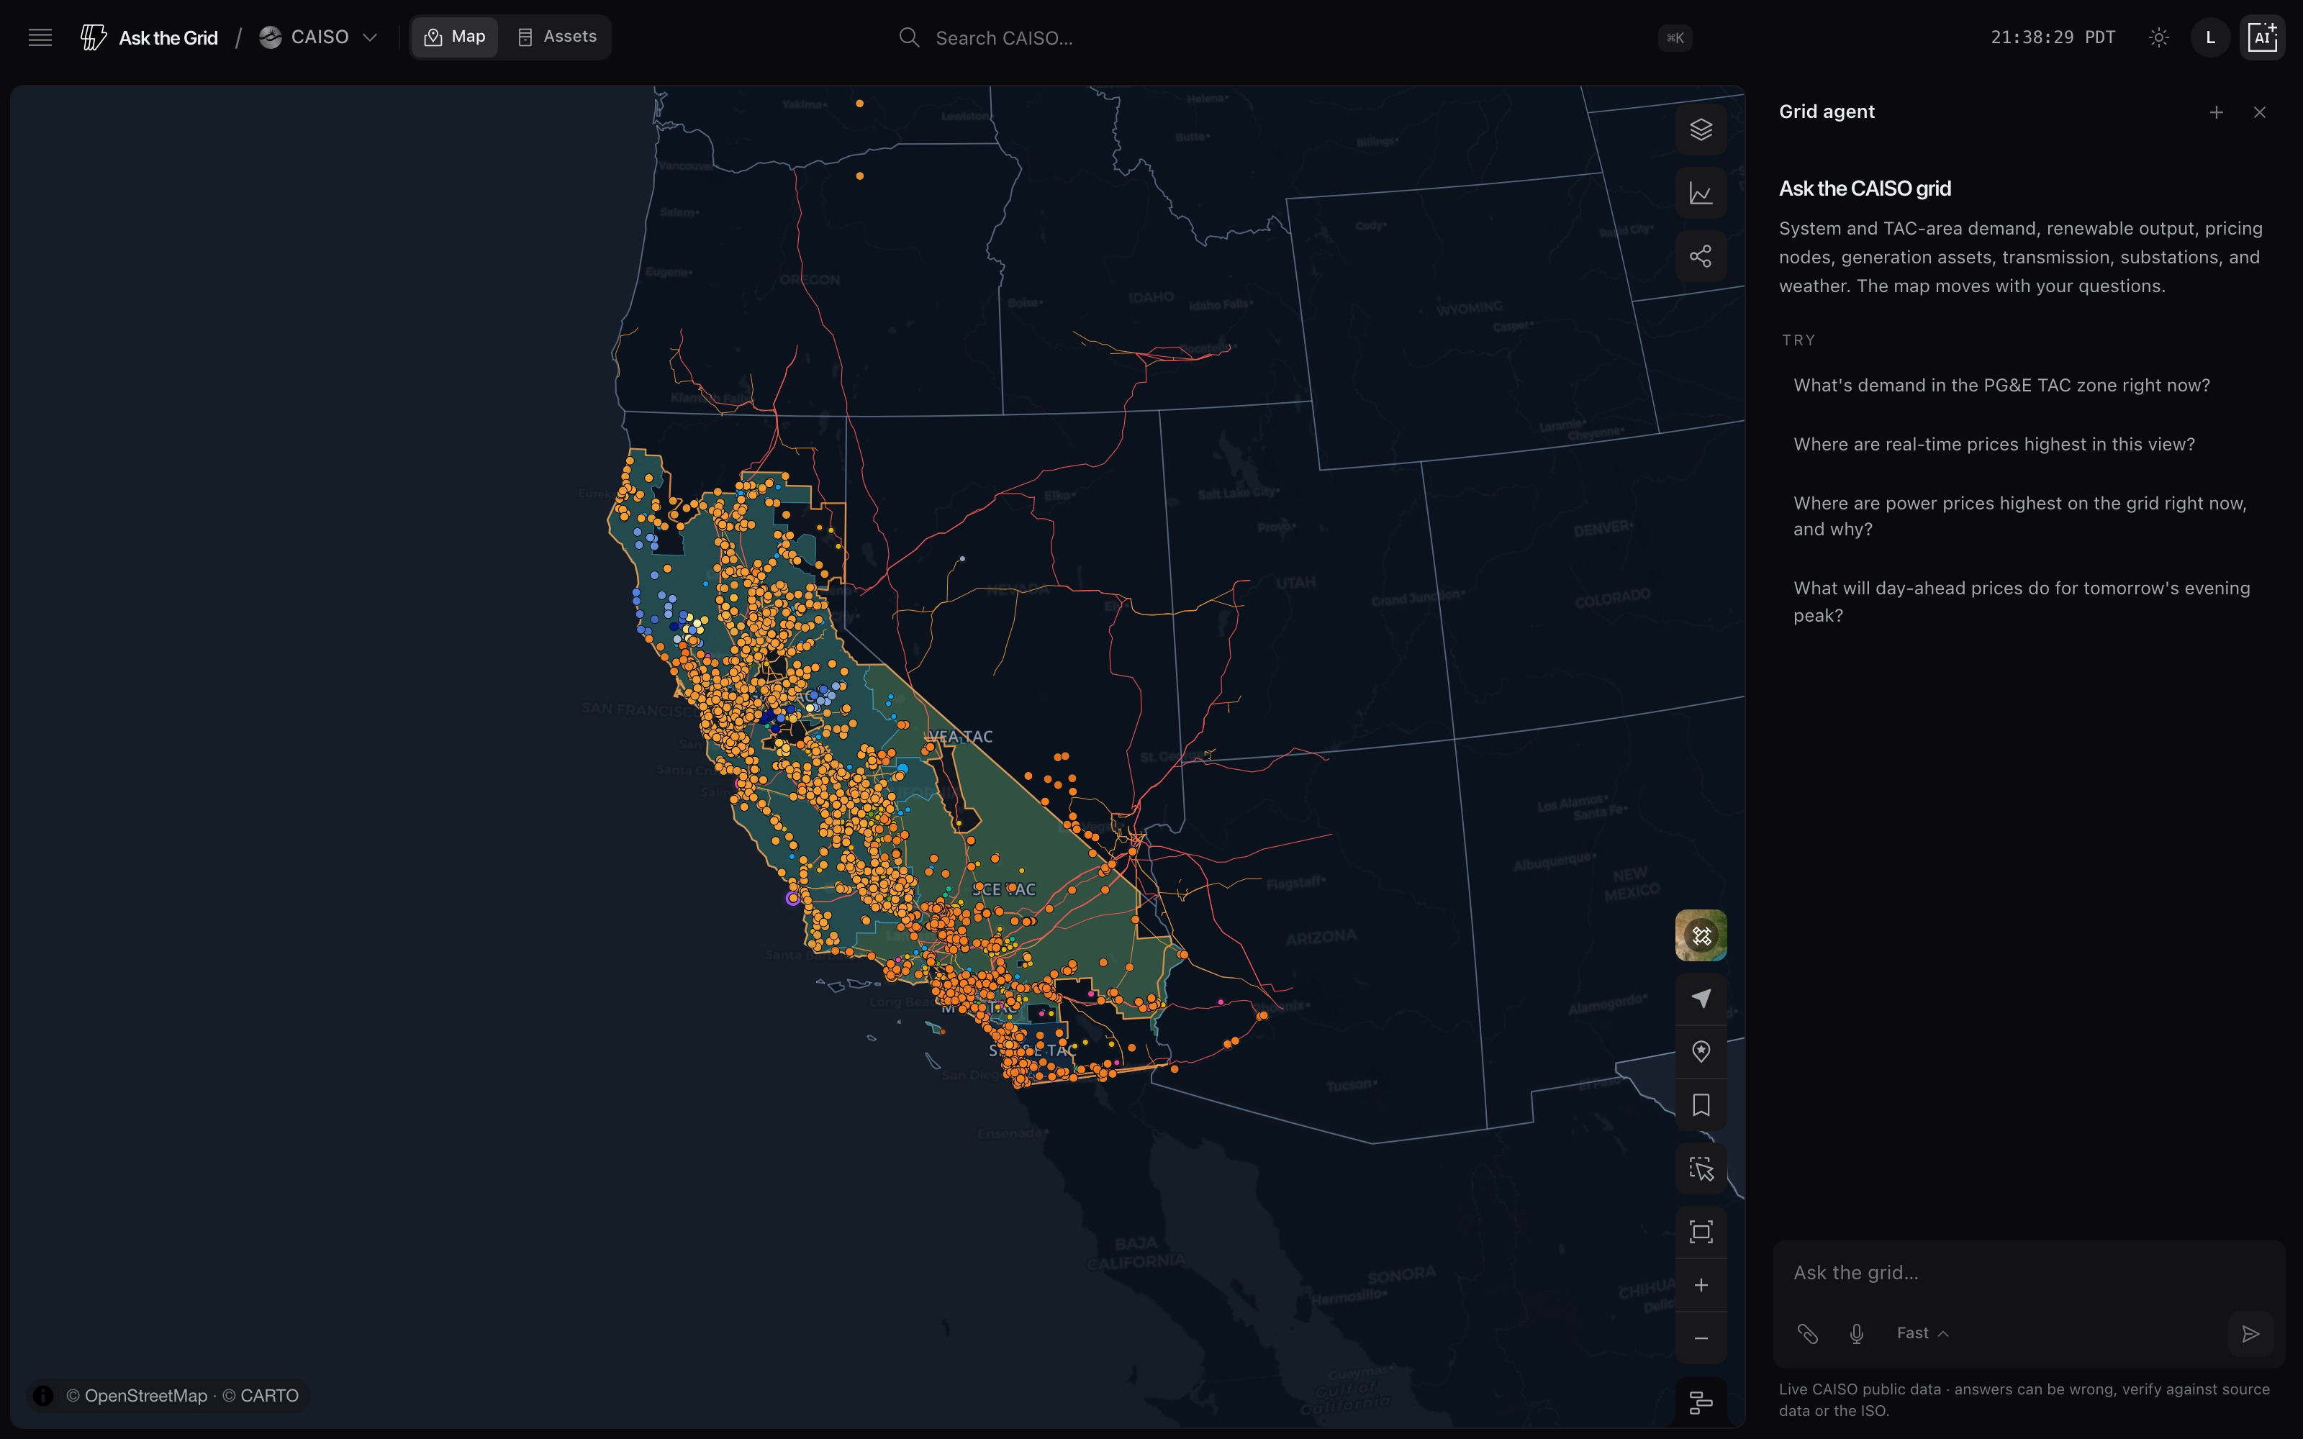The width and height of the screenshot is (2303, 1439).
Task: Start voice input with microphone
Action: tap(1857, 1333)
